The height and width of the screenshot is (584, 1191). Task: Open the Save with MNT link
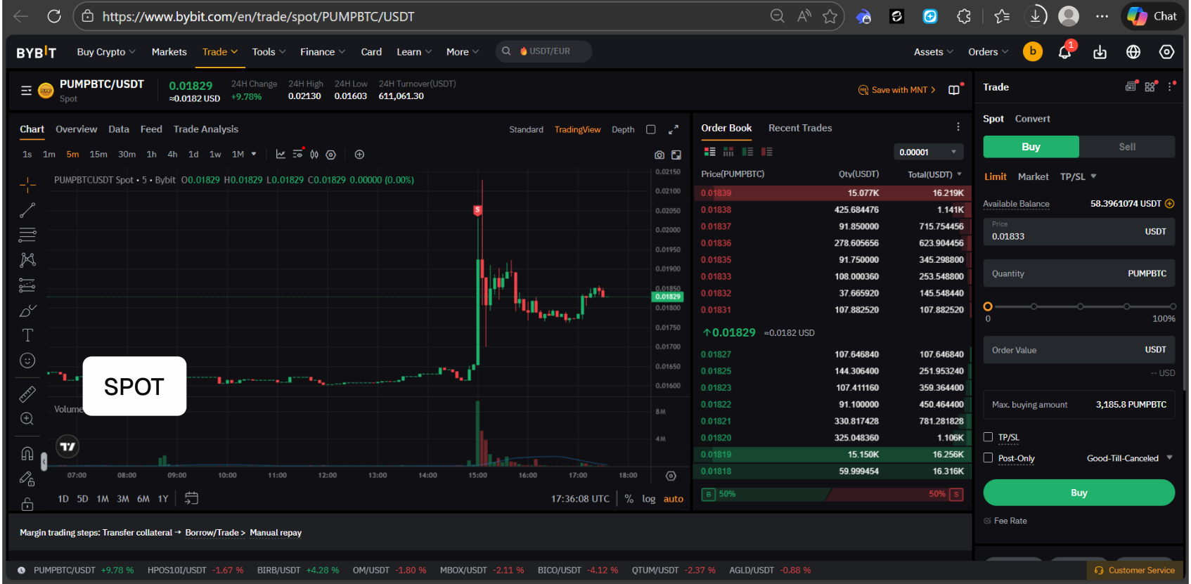click(x=897, y=90)
